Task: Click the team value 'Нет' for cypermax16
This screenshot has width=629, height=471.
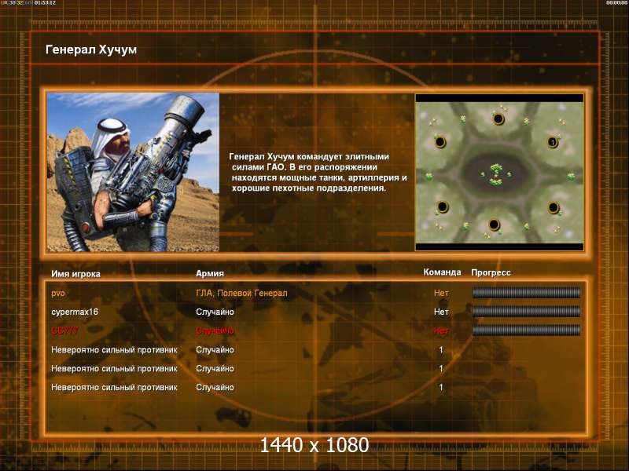Action: coord(441,312)
